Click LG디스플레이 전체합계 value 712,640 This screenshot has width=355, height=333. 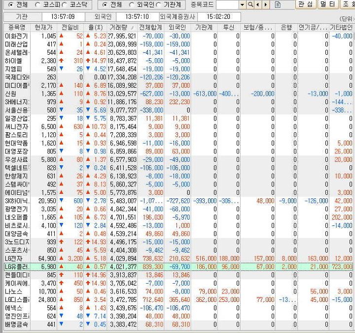pyautogui.click(x=153, y=300)
